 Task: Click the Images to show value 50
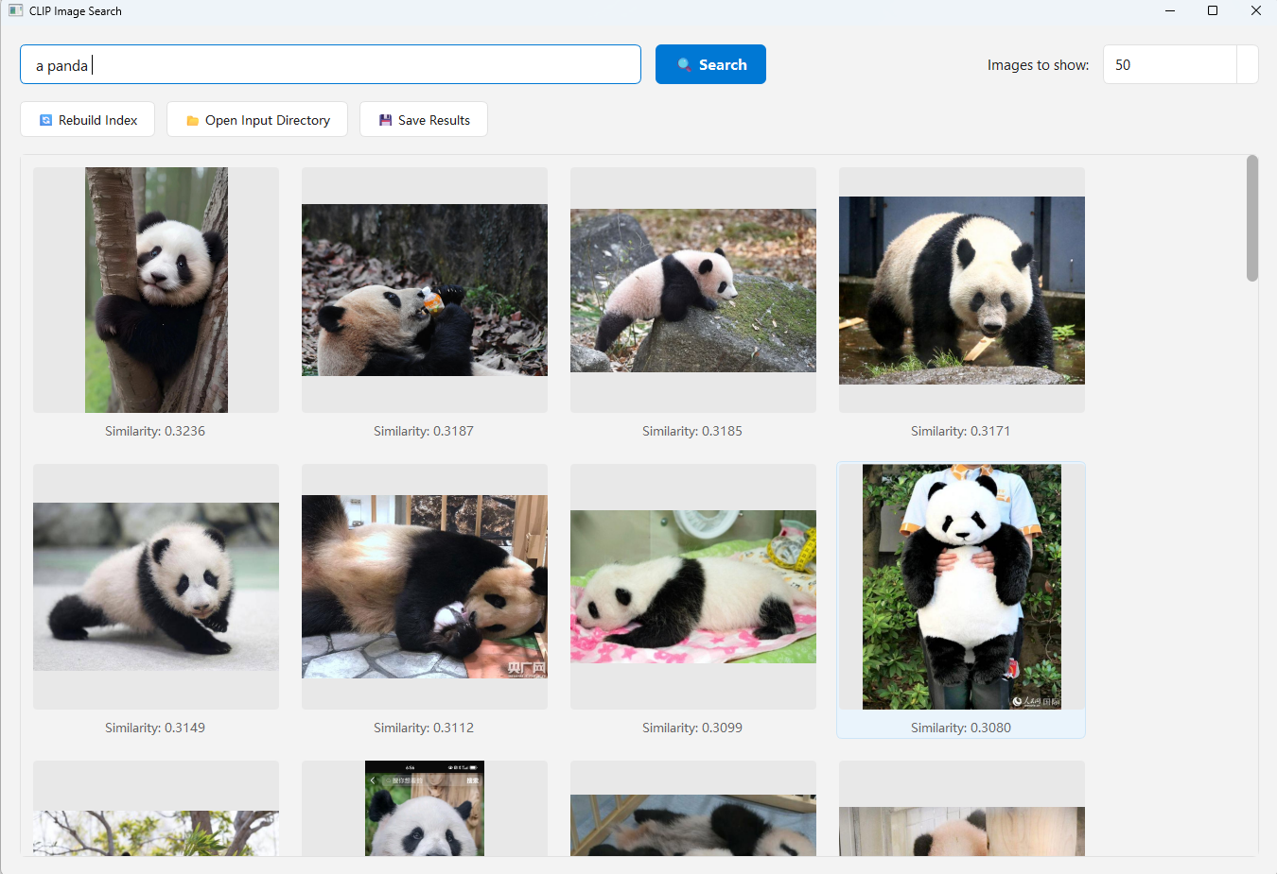[1123, 64]
